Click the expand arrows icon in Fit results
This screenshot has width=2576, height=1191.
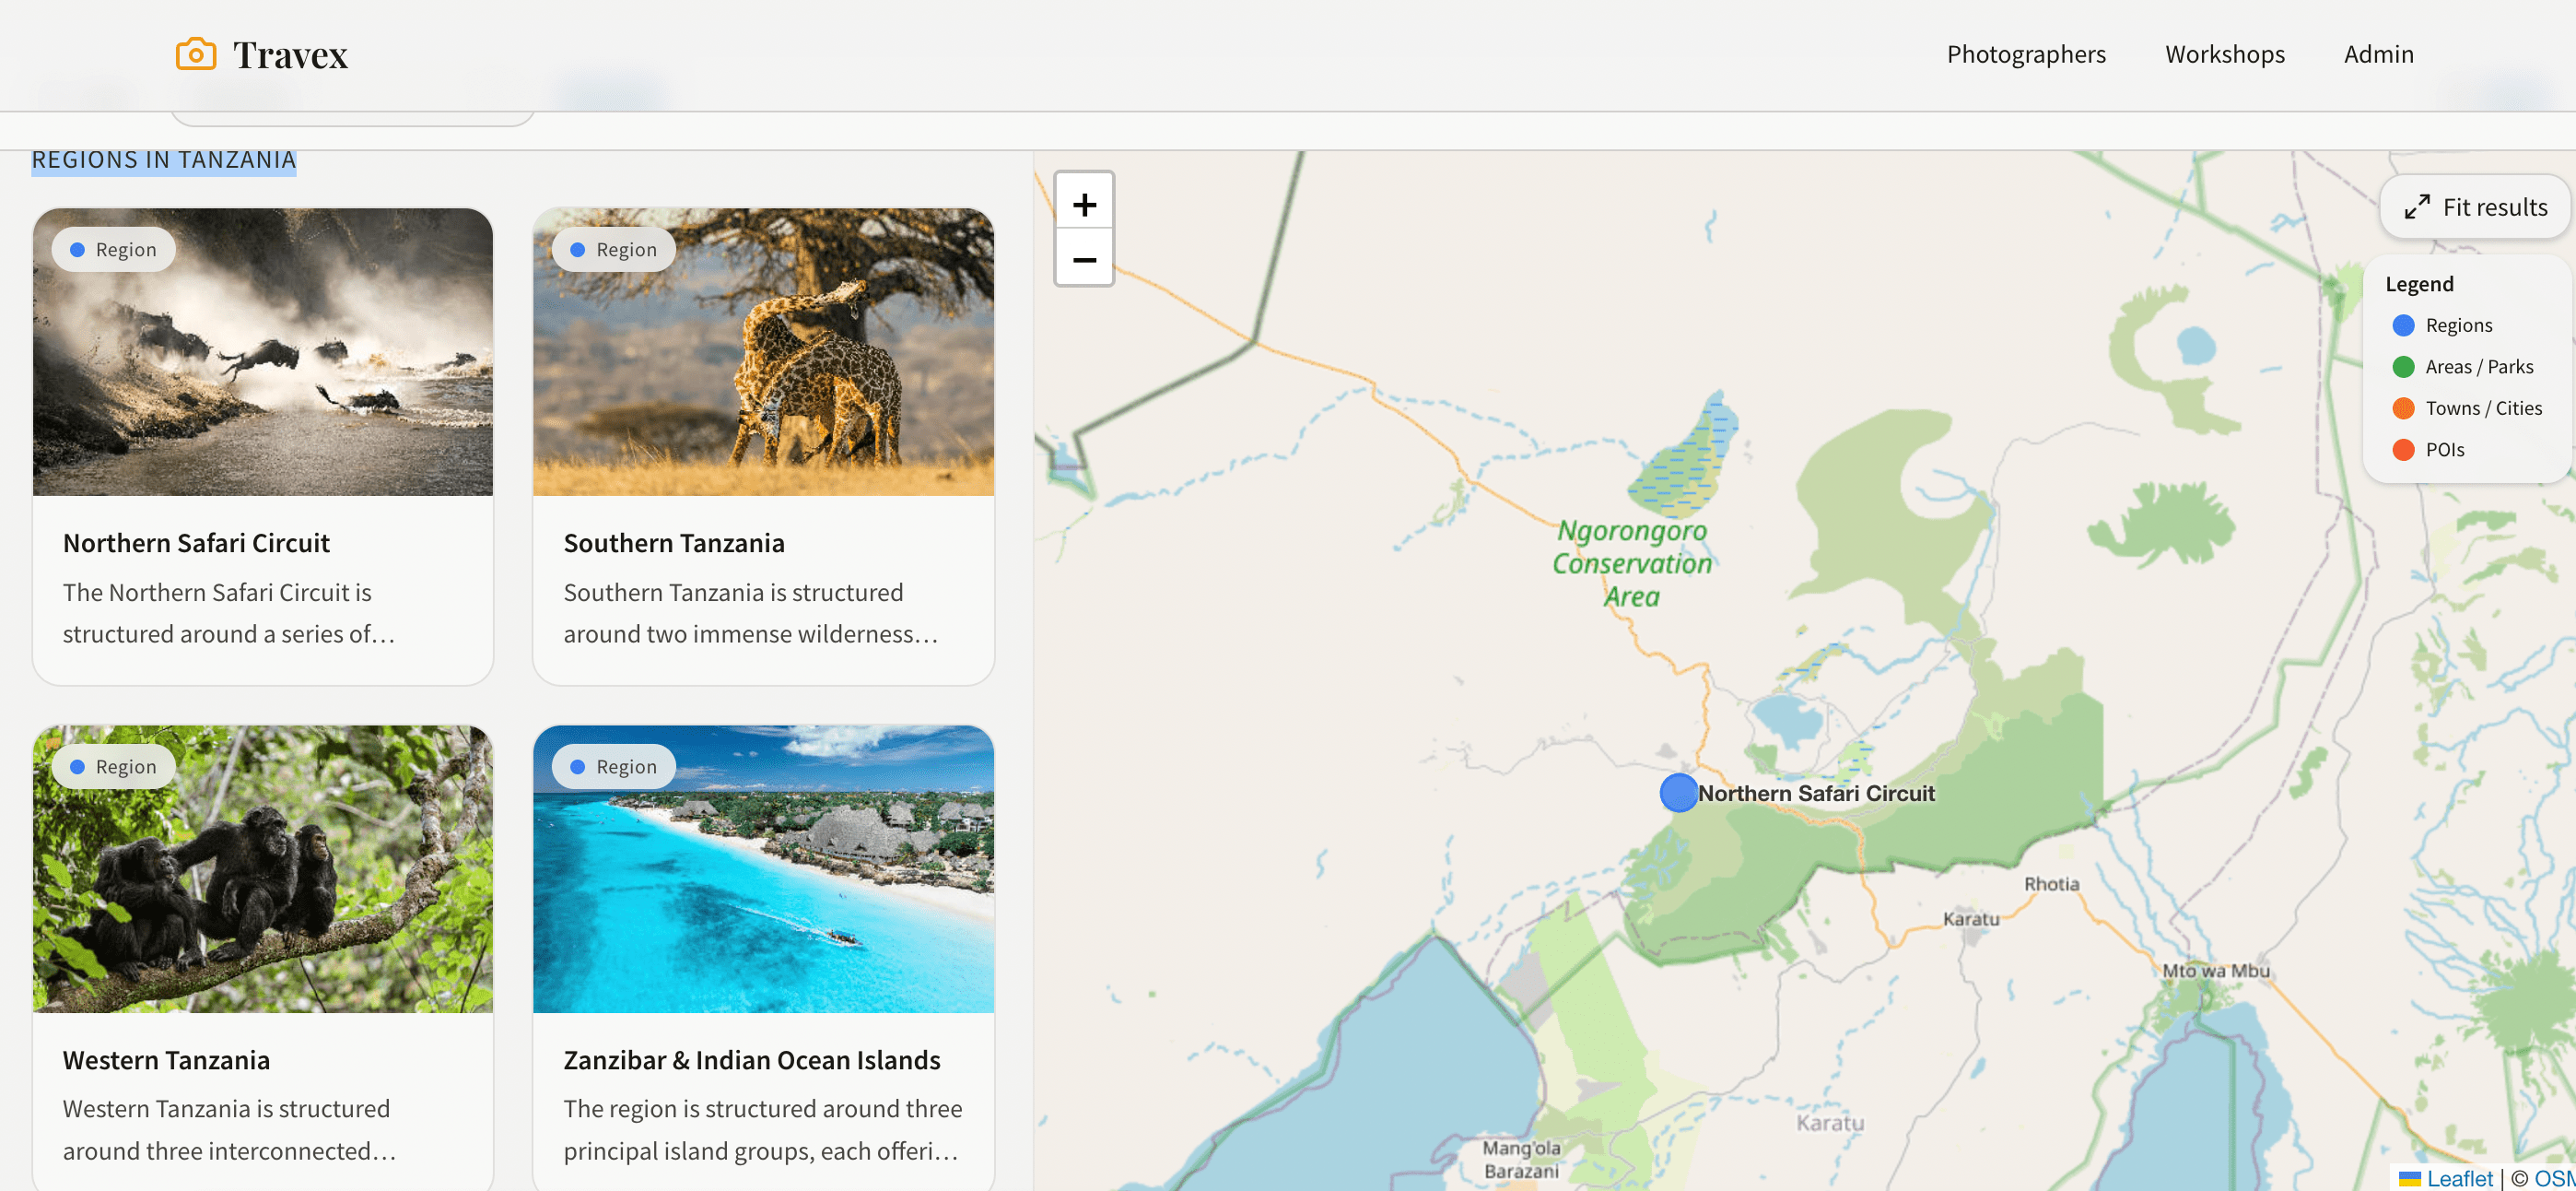pyautogui.click(x=2417, y=207)
